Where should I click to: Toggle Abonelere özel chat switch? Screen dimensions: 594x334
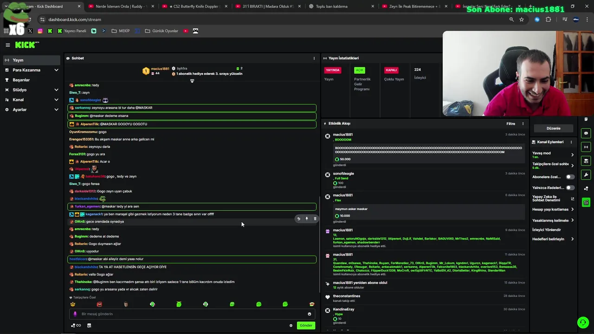click(x=570, y=177)
